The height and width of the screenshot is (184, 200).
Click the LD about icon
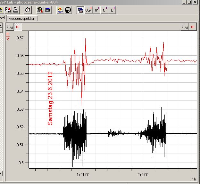coord(68,10)
